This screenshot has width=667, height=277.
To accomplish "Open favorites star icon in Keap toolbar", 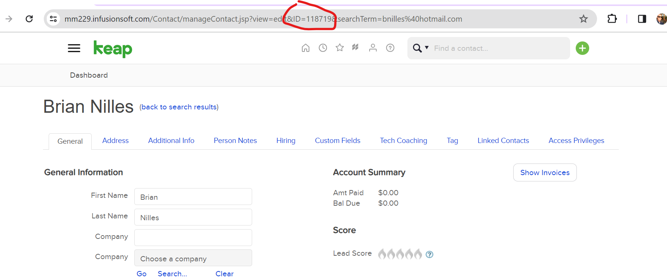I will (340, 48).
